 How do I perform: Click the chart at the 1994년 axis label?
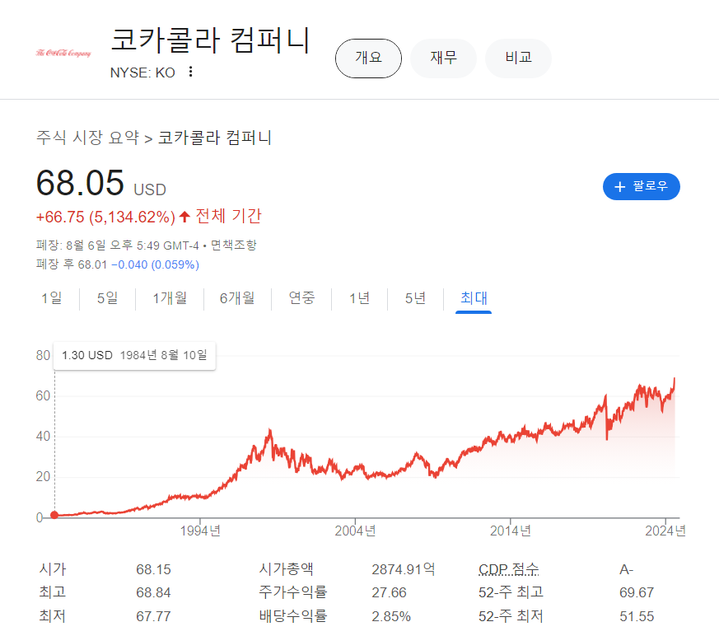click(x=200, y=531)
